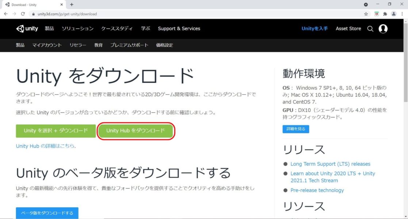Click the Unity をダウンロード heading
The height and width of the screenshot is (219, 408).
click(x=105, y=76)
